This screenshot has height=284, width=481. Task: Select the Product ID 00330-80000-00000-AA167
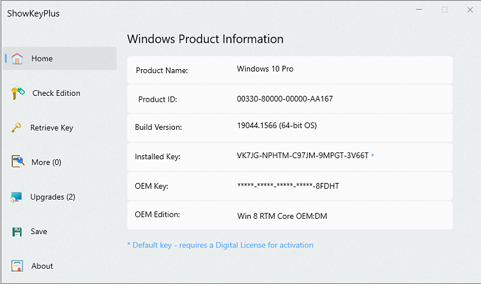coord(285,99)
